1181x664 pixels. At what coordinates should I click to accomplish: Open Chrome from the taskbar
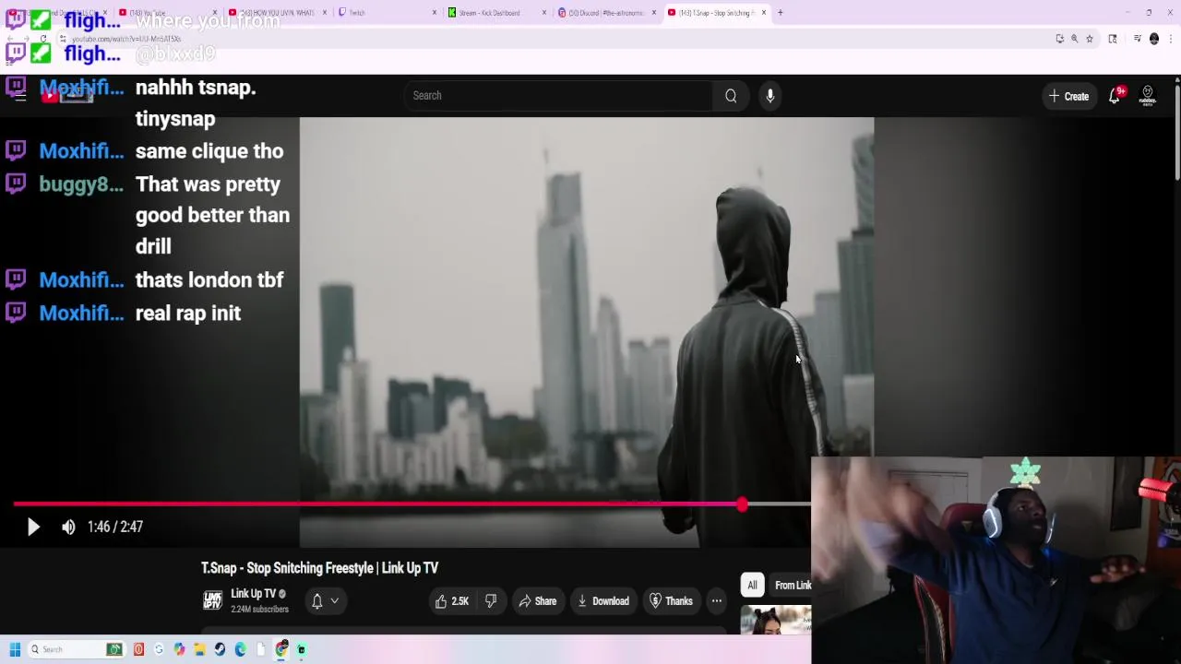click(281, 649)
